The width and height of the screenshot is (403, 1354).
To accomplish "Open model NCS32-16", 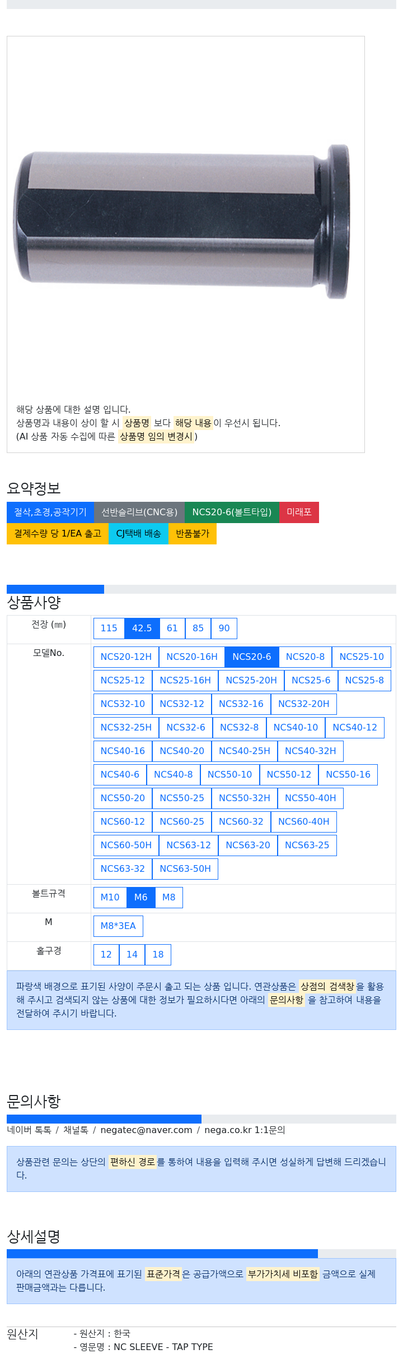I will [241, 704].
